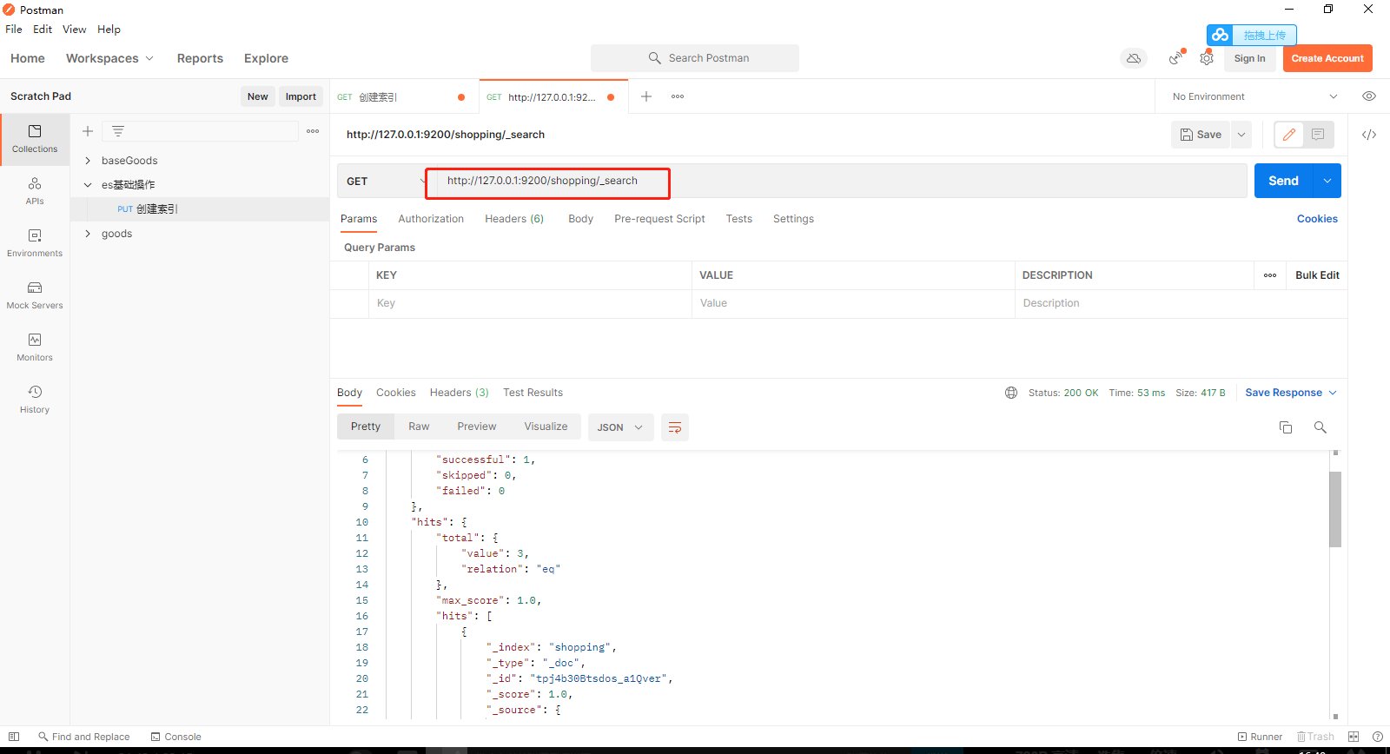Open the JSON format dropdown
This screenshot has height=754, width=1390.
point(620,427)
